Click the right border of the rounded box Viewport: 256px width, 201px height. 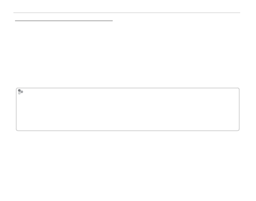coord(239,109)
